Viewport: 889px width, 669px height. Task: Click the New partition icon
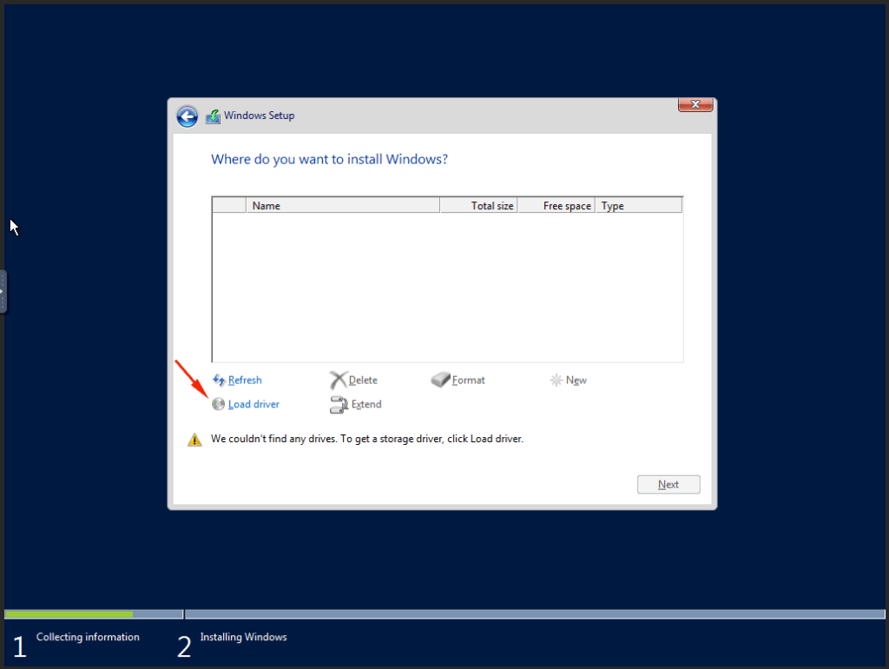click(x=556, y=380)
